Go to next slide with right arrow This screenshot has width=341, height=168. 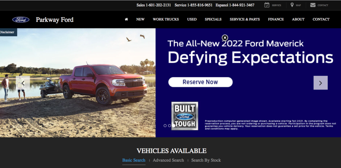pos(320,83)
